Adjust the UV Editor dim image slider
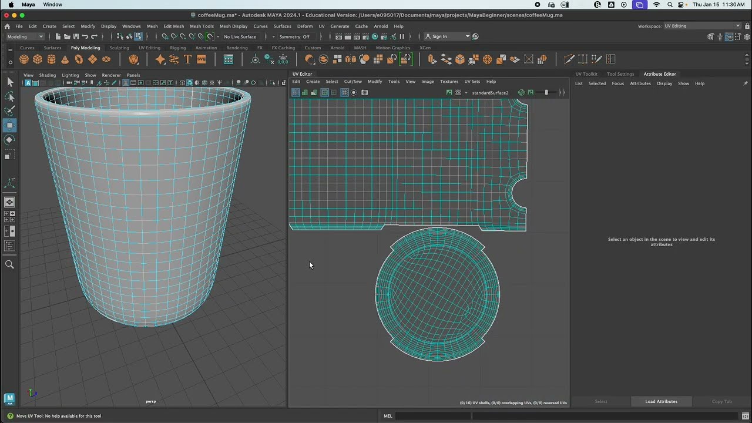Screen dimensions: 752x423 pyautogui.click(x=546, y=93)
